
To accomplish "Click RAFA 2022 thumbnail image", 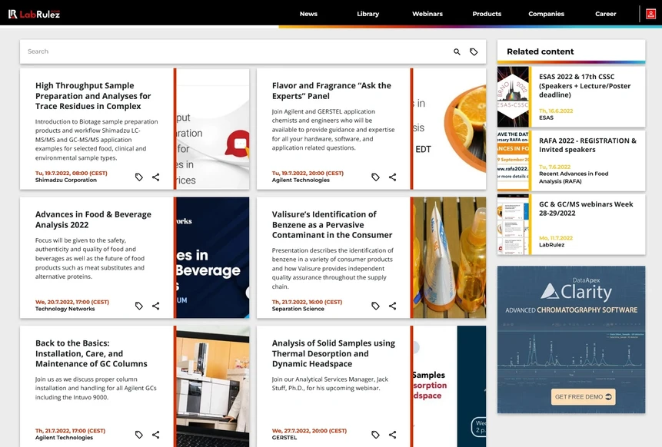I will [513, 161].
